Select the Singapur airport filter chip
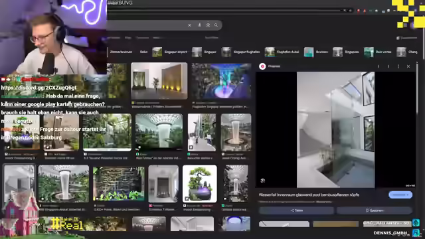Screen dimensions: 425x239 point(170,52)
